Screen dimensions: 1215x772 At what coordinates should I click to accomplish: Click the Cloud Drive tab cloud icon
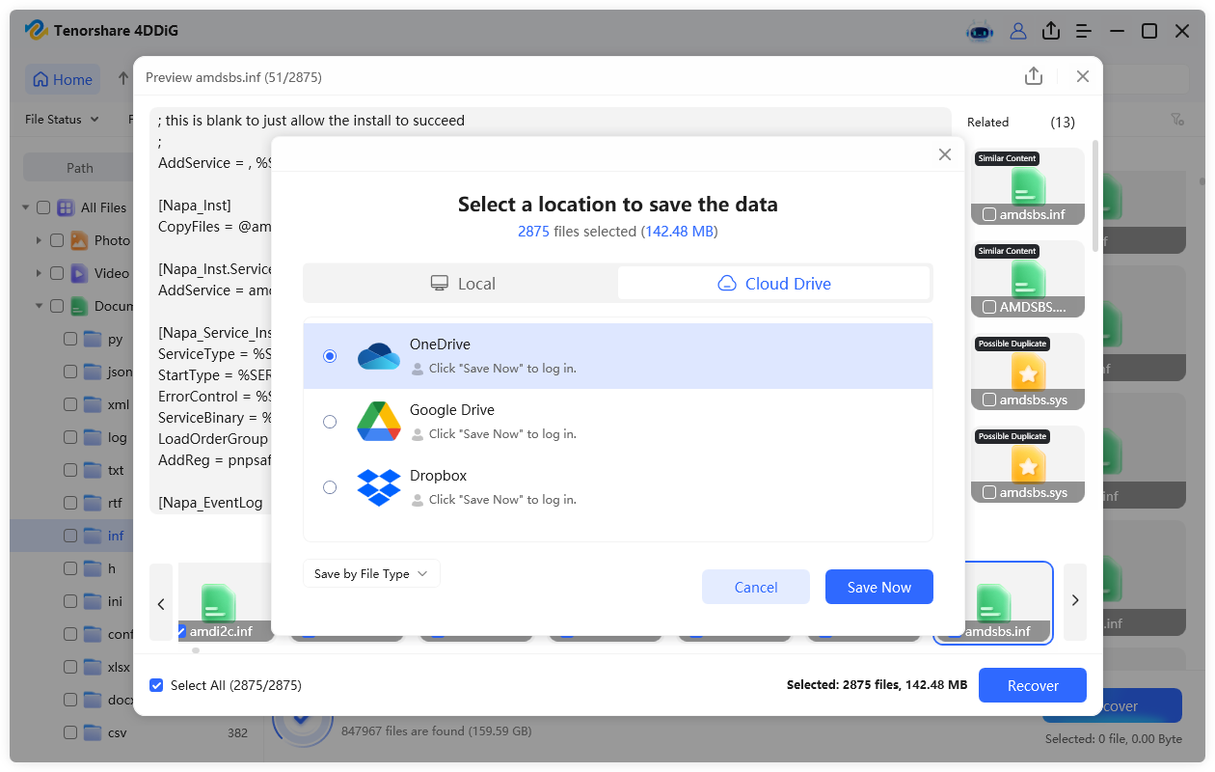coord(727,284)
